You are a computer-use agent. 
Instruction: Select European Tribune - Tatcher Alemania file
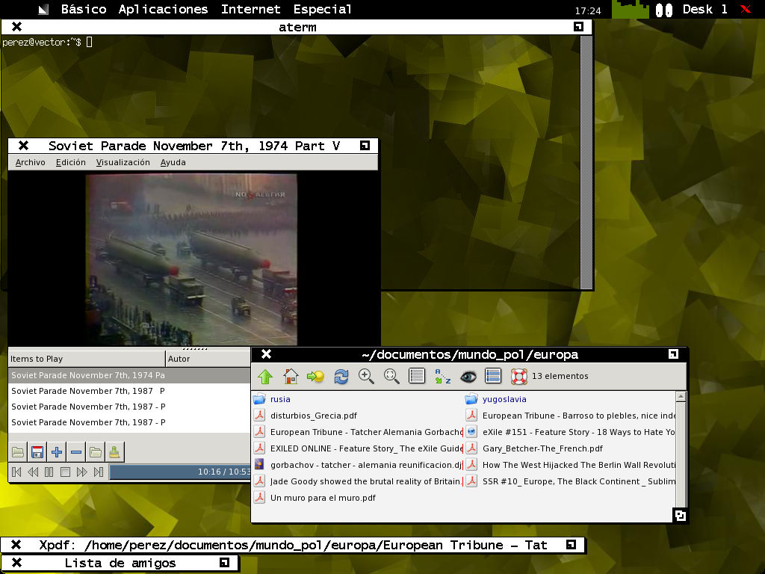pos(358,432)
